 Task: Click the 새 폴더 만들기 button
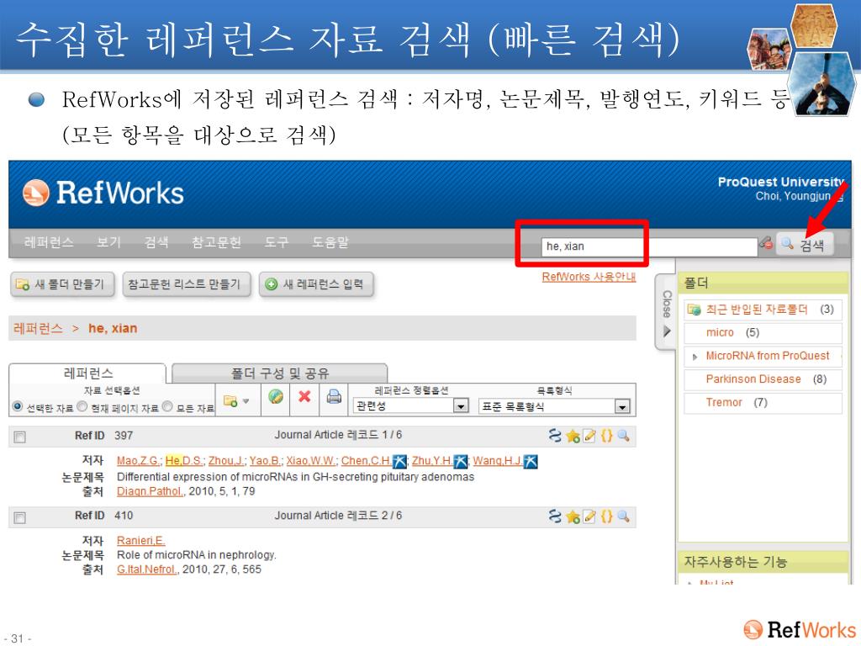[62, 284]
